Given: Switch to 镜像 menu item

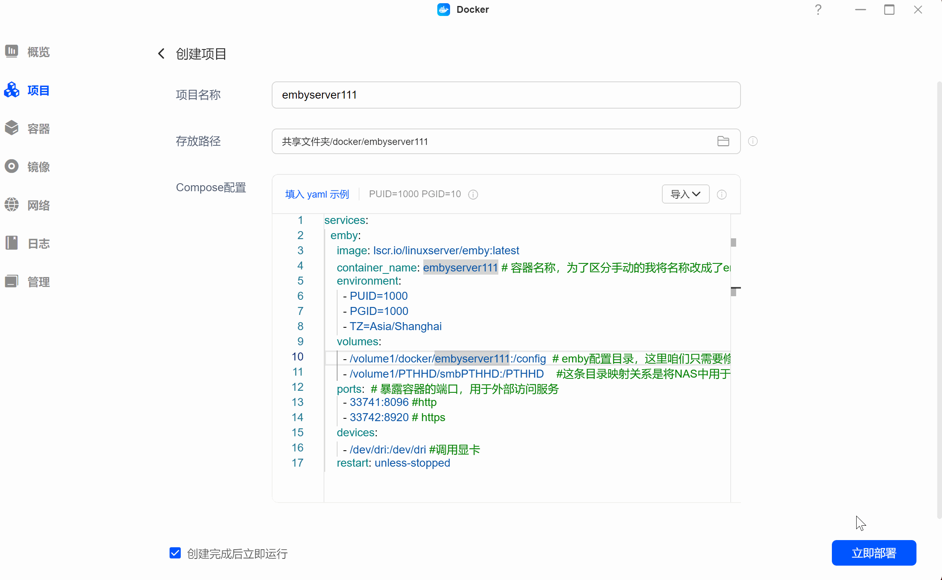Looking at the screenshot, I should 39,167.
